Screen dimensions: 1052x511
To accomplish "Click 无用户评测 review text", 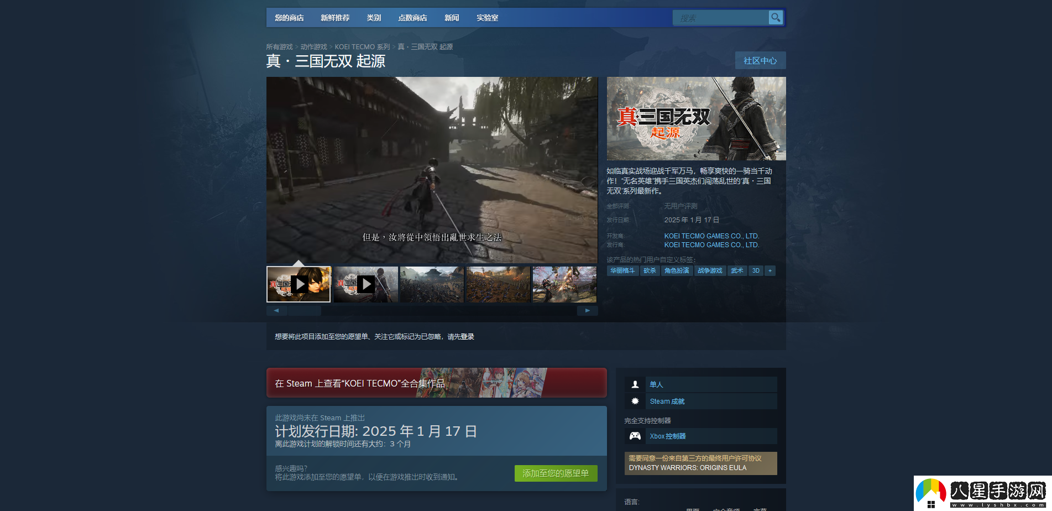I will tap(681, 206).
